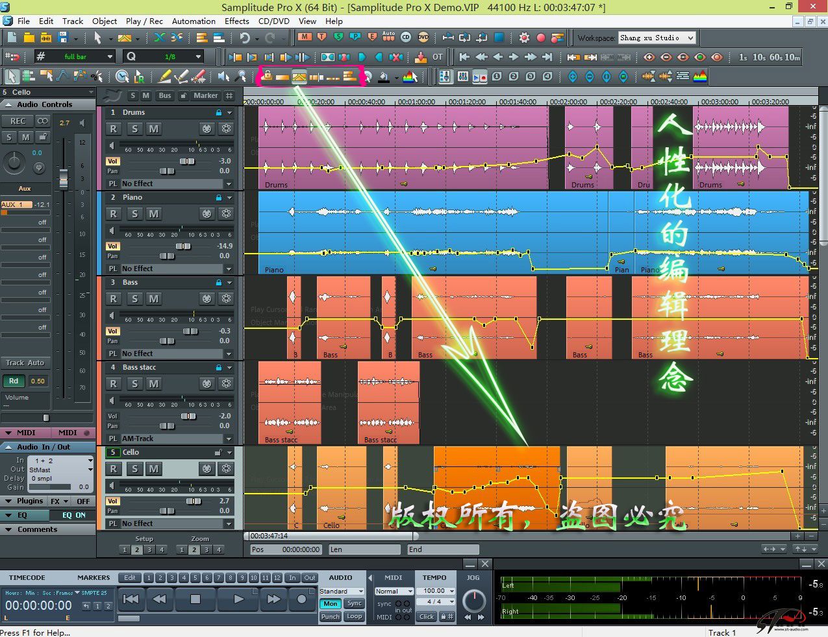The image size is (828, 637).
Task: Mute the Drums track
Action: 153,128
